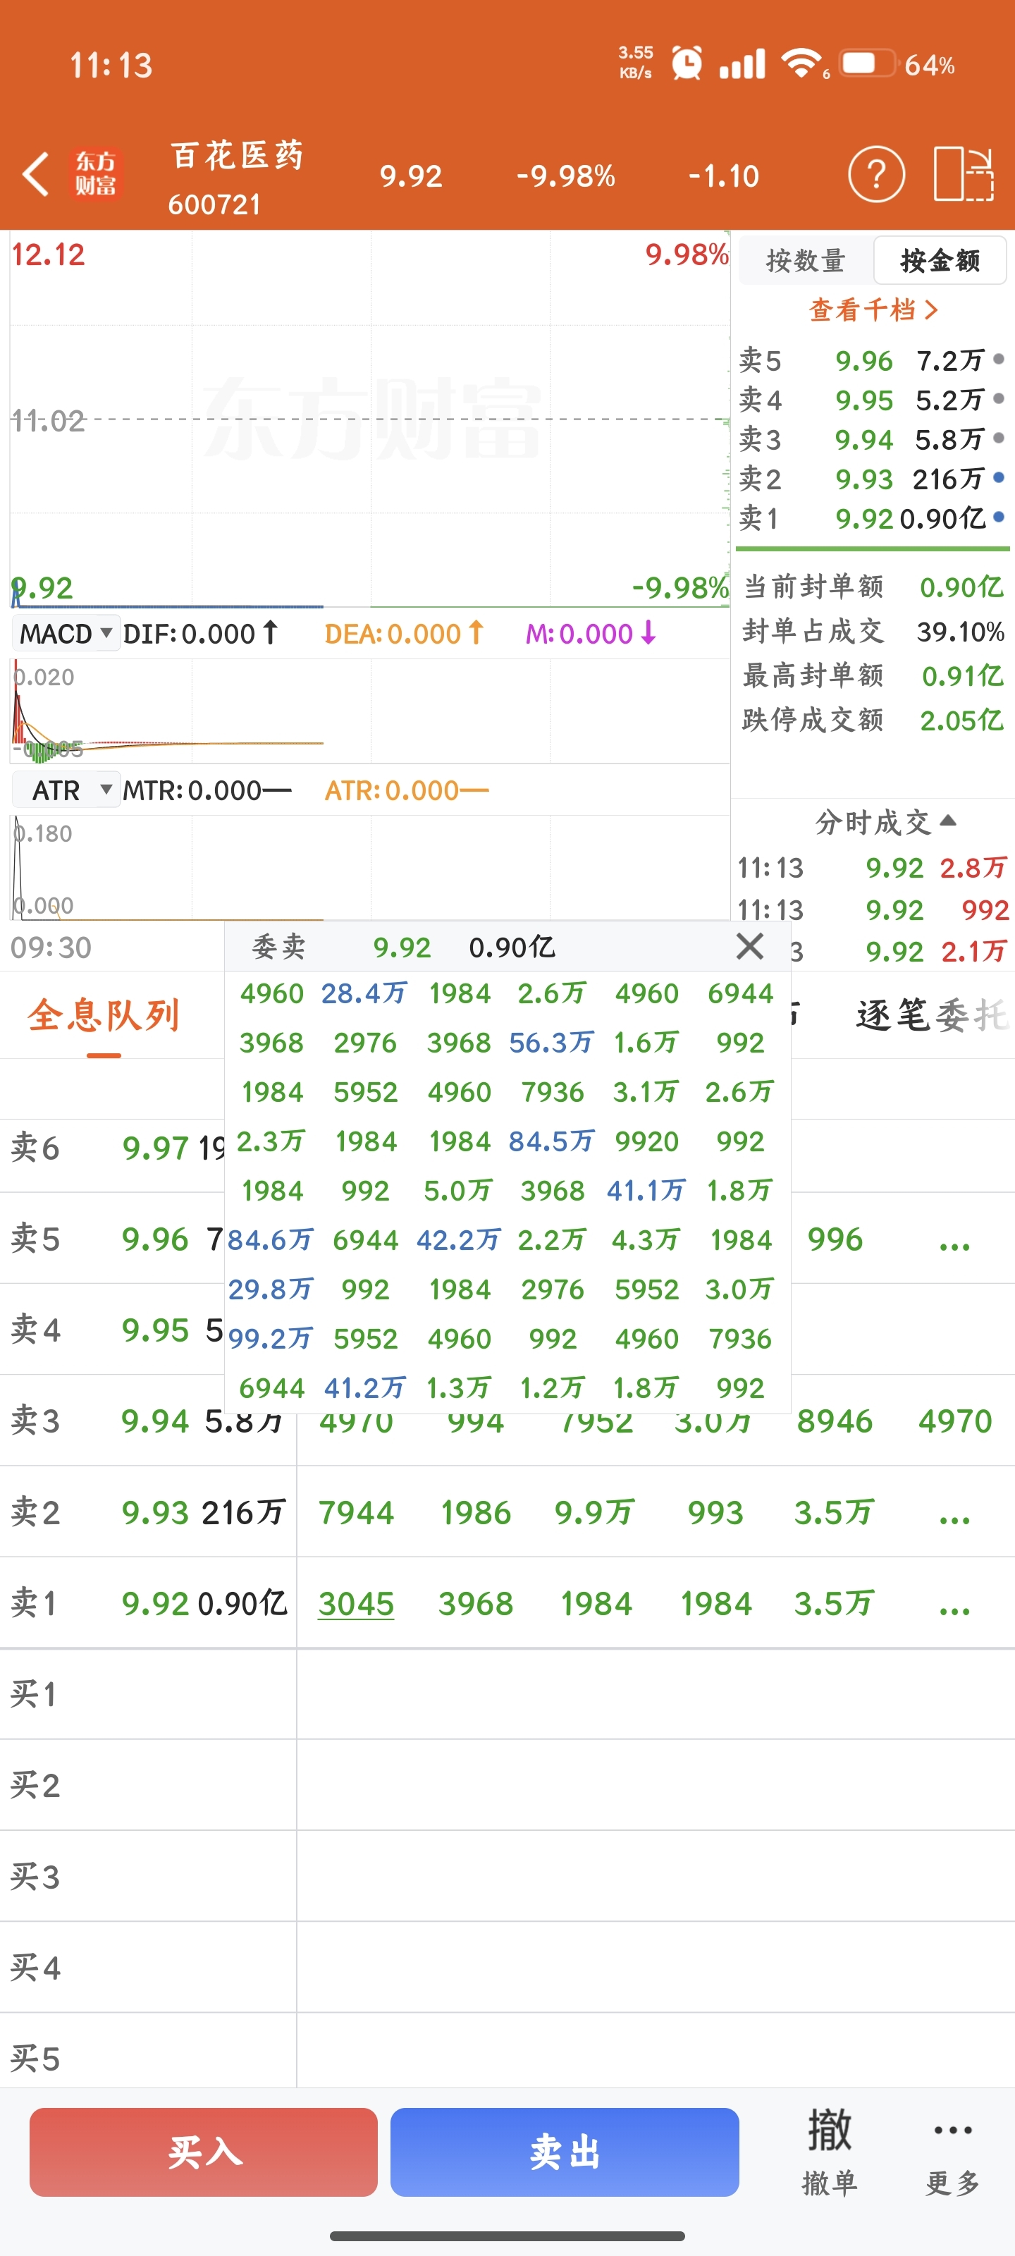
Task: Tap the 买5 bid row label
Action: tap(35, 2058)
